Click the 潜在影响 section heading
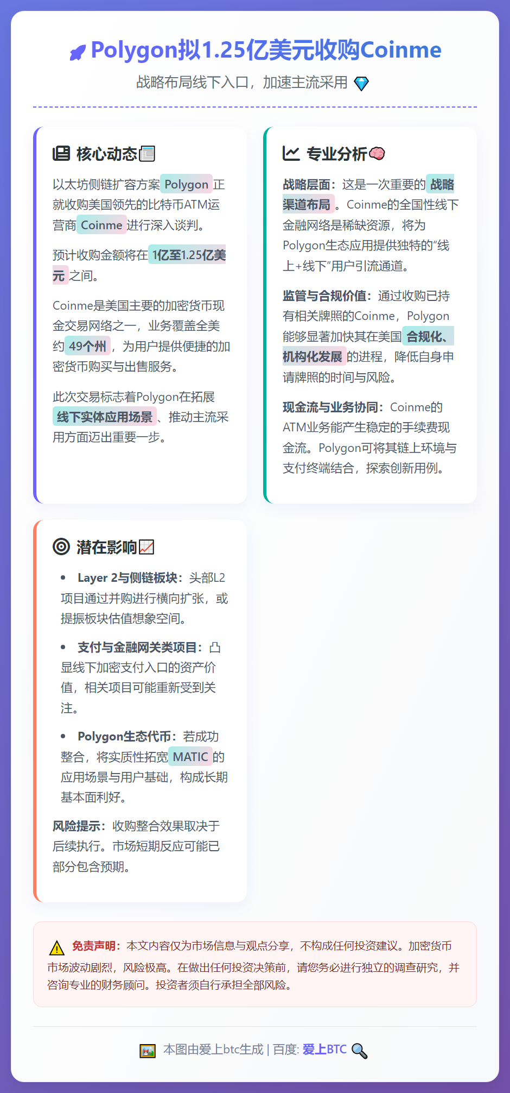 click(107, 547)
